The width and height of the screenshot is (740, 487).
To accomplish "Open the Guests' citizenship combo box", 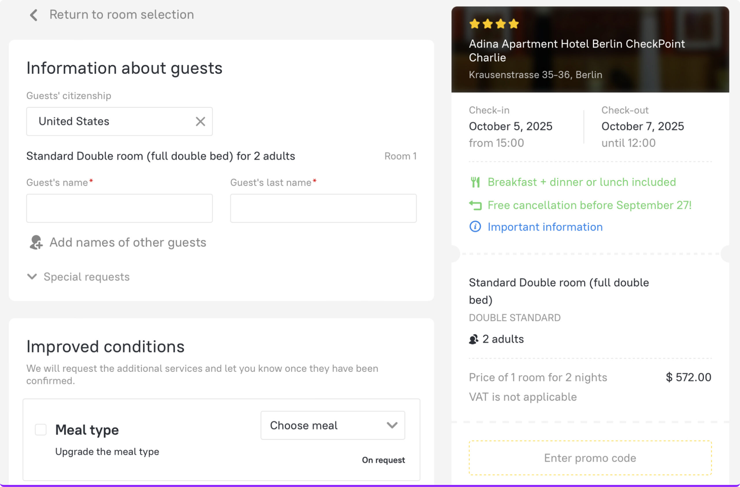I will [x=112, y=121].
